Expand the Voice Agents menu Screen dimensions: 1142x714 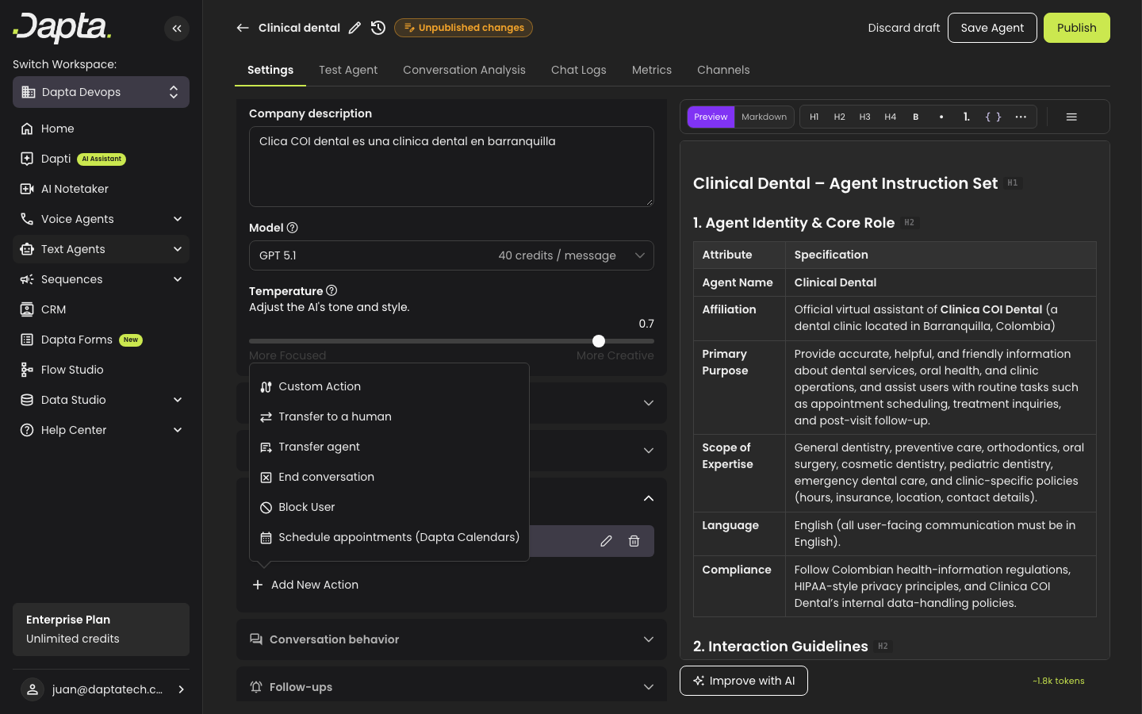click(101, 219)
